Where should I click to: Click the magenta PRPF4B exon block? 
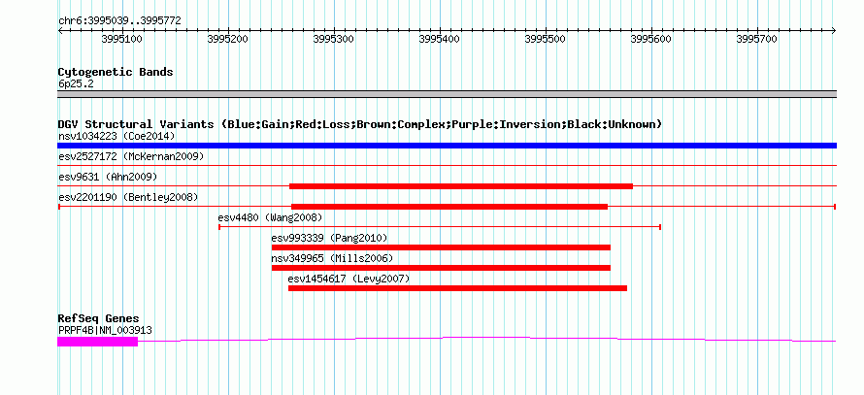[97, 342]
